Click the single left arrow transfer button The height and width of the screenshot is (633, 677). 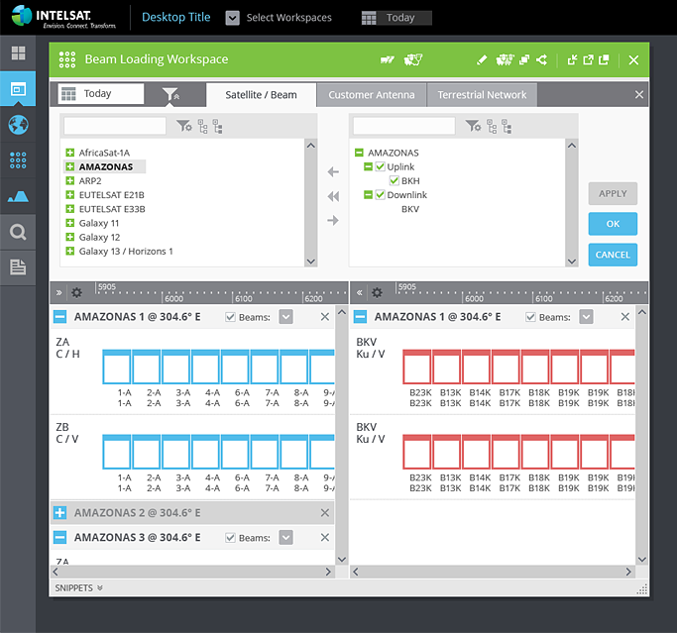pos(333,172)
